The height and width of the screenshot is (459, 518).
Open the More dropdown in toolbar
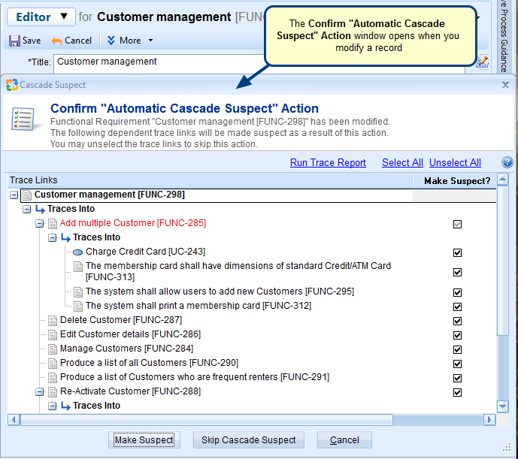(129, 41)
